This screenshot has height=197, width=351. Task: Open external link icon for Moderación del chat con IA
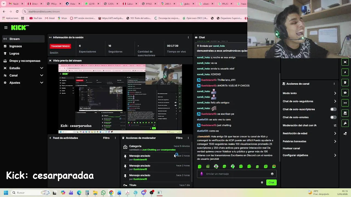pos(335,125)
